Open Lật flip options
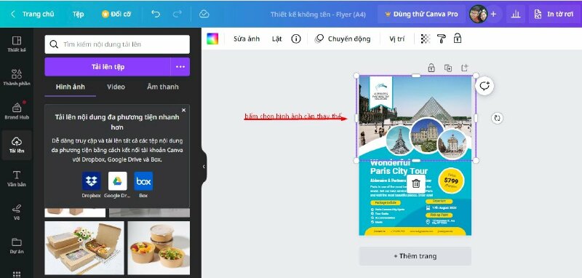This screenshot has width=582, height=278. pos(277,39)
